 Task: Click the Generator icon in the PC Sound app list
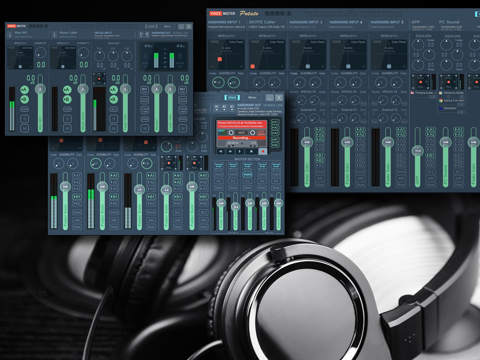tap(441, 108)
